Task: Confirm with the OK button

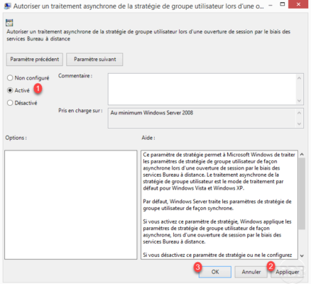Action: point(215,272)
